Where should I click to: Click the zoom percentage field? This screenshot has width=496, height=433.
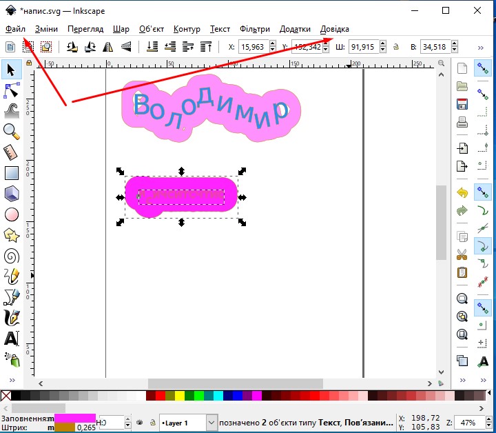468,423
